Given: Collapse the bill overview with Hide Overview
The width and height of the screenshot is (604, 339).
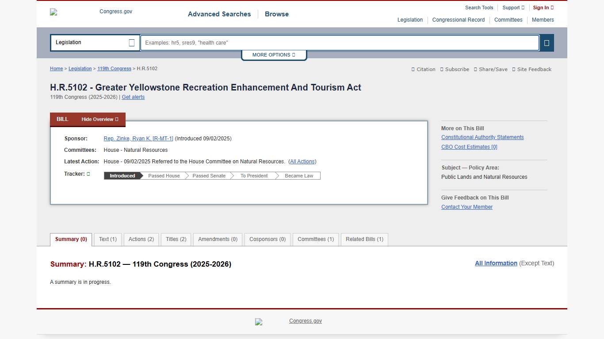Looking at the screenshot, I should (99, 119).
